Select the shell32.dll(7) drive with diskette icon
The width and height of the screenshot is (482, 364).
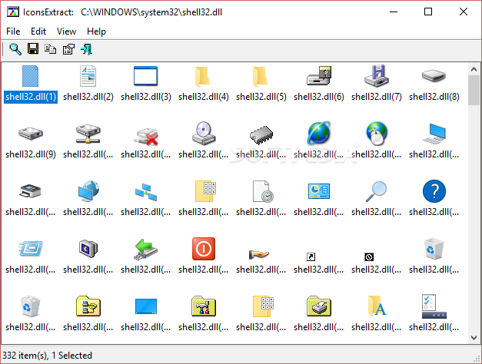376,75
